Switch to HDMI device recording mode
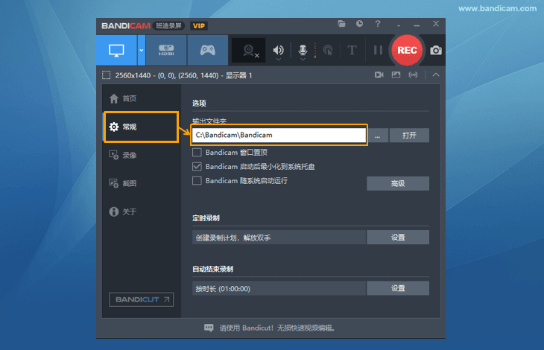 (166, 50)
